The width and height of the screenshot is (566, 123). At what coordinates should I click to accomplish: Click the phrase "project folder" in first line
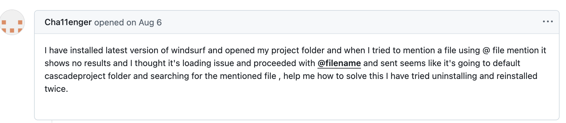(298, 50)
